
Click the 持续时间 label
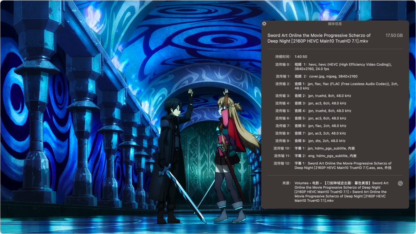pos(283,57)
